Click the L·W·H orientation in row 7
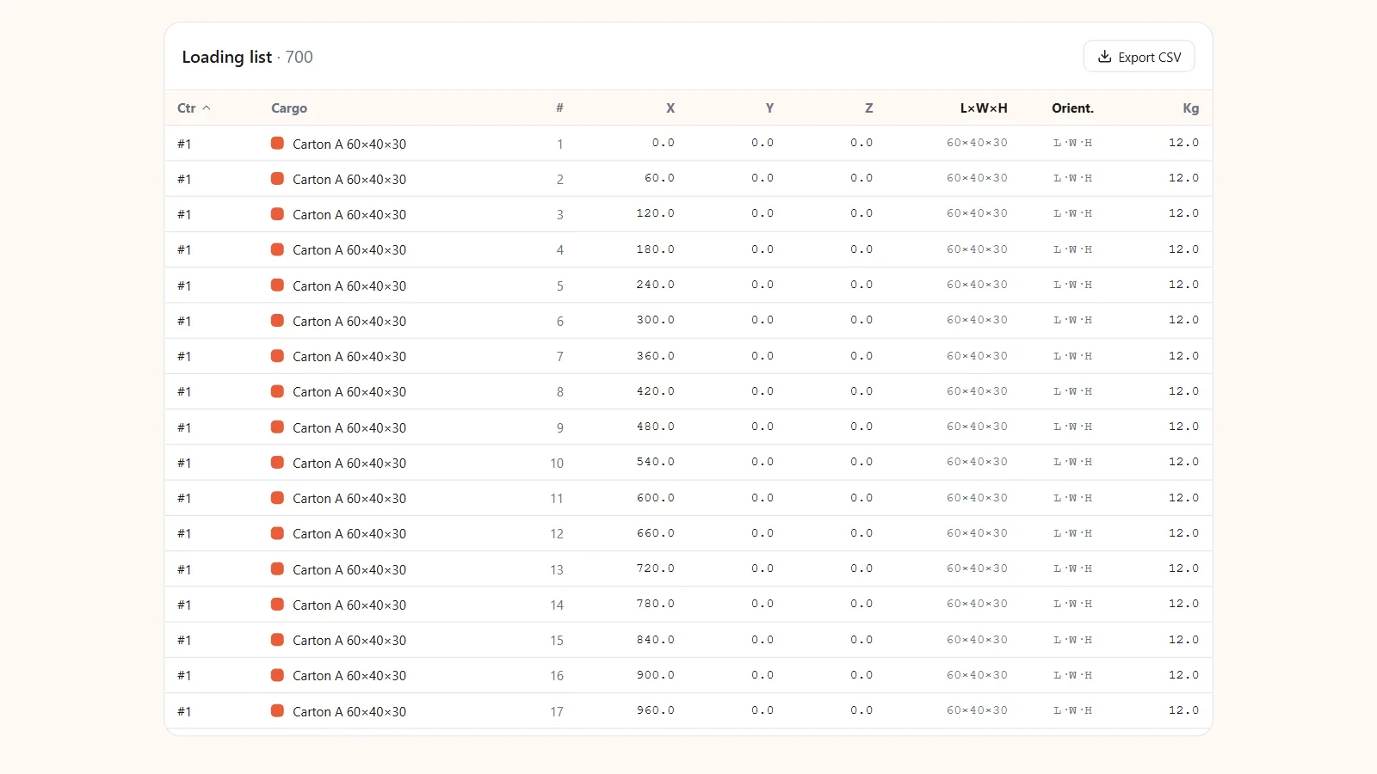The height and width of the screenshot is (774, 1377). [1072, 356]
